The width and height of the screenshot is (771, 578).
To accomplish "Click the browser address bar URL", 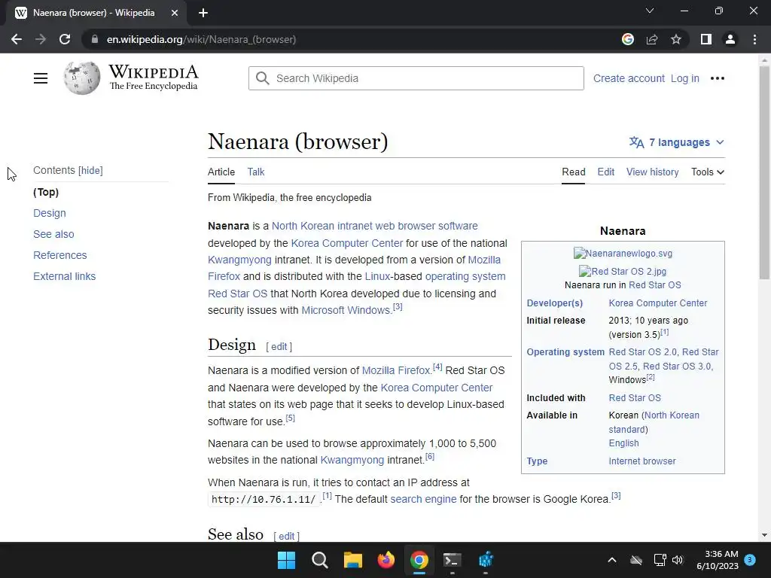I will pyautogui.click(x=202, y=39).
